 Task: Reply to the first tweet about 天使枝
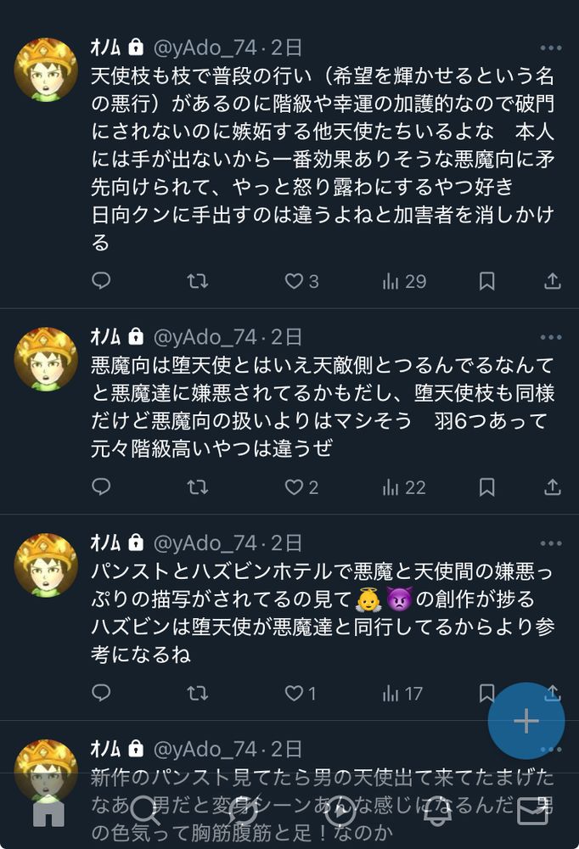click(101, 280)
